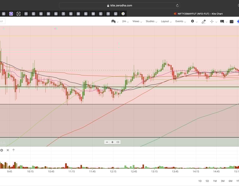Open the pinned tab labeled T
239x186 pixels.
tap(63, 14)
